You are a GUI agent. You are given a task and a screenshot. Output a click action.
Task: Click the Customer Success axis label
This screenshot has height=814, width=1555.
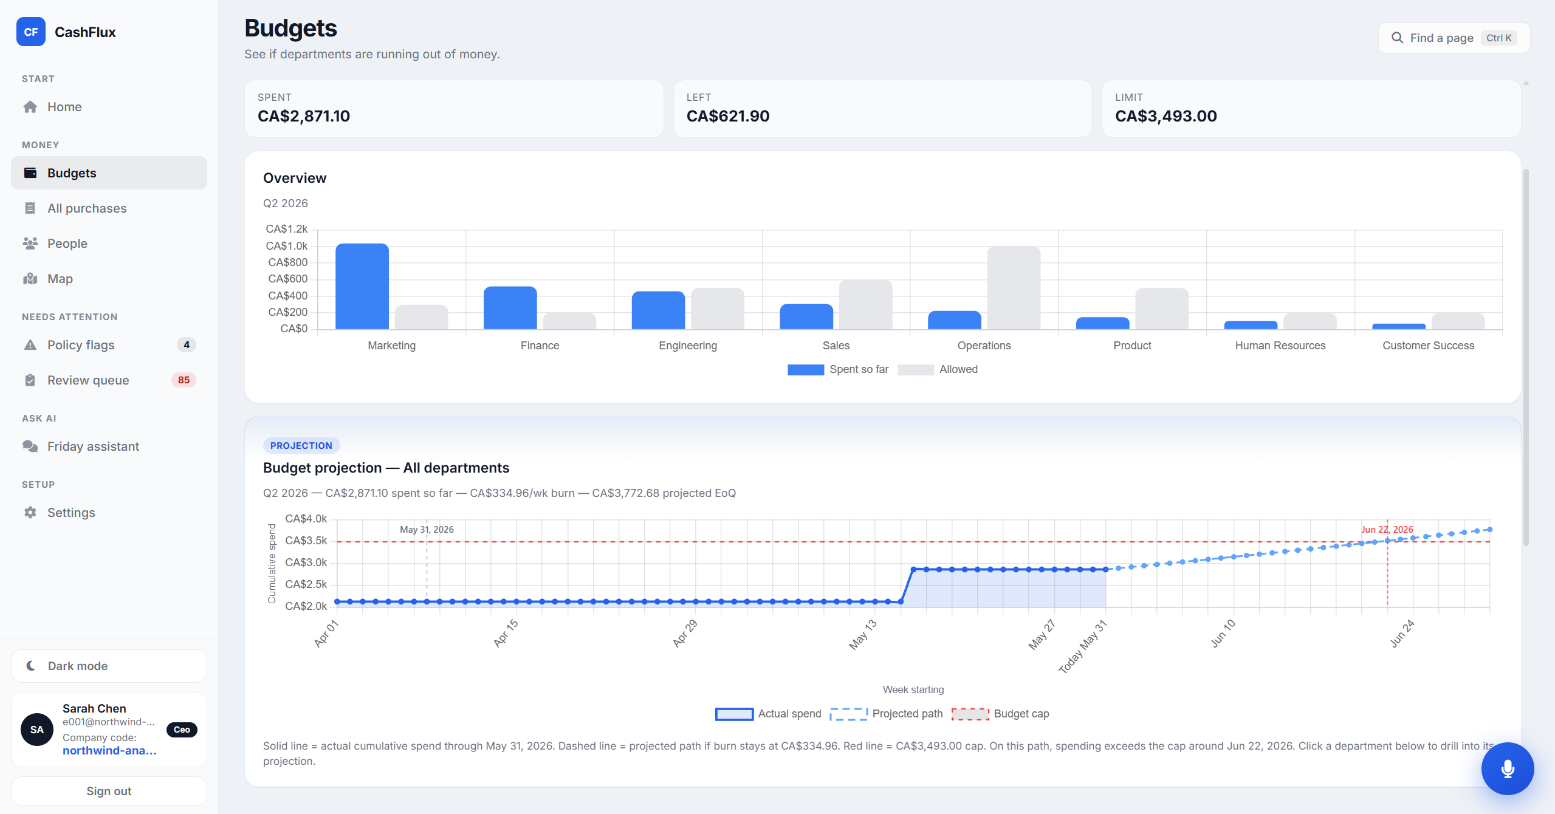[x=1428, y=345]
